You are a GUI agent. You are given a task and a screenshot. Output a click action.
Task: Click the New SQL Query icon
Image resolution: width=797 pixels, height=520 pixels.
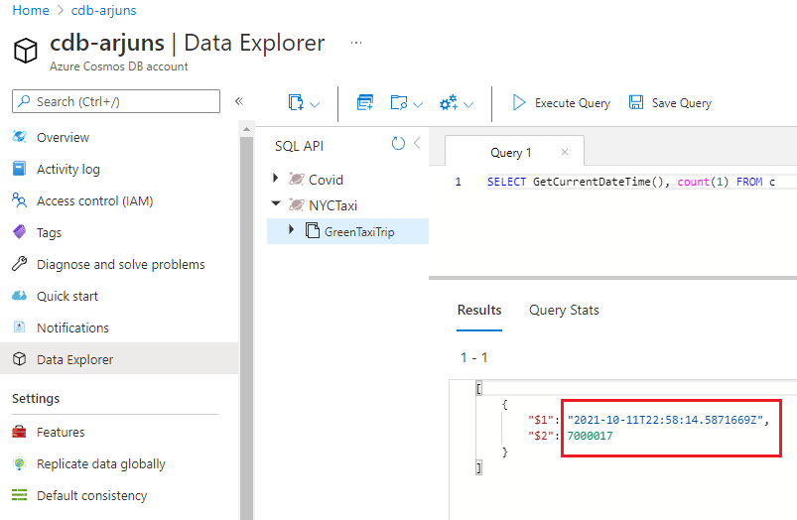click(x=364, y=103)
